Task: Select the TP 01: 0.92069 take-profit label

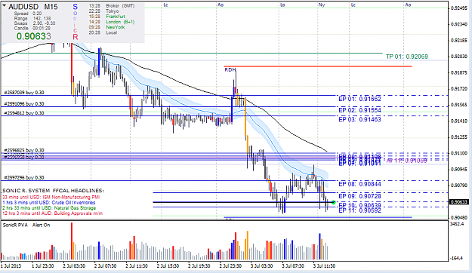Action: pyautogui.click(x=407, y=57)
